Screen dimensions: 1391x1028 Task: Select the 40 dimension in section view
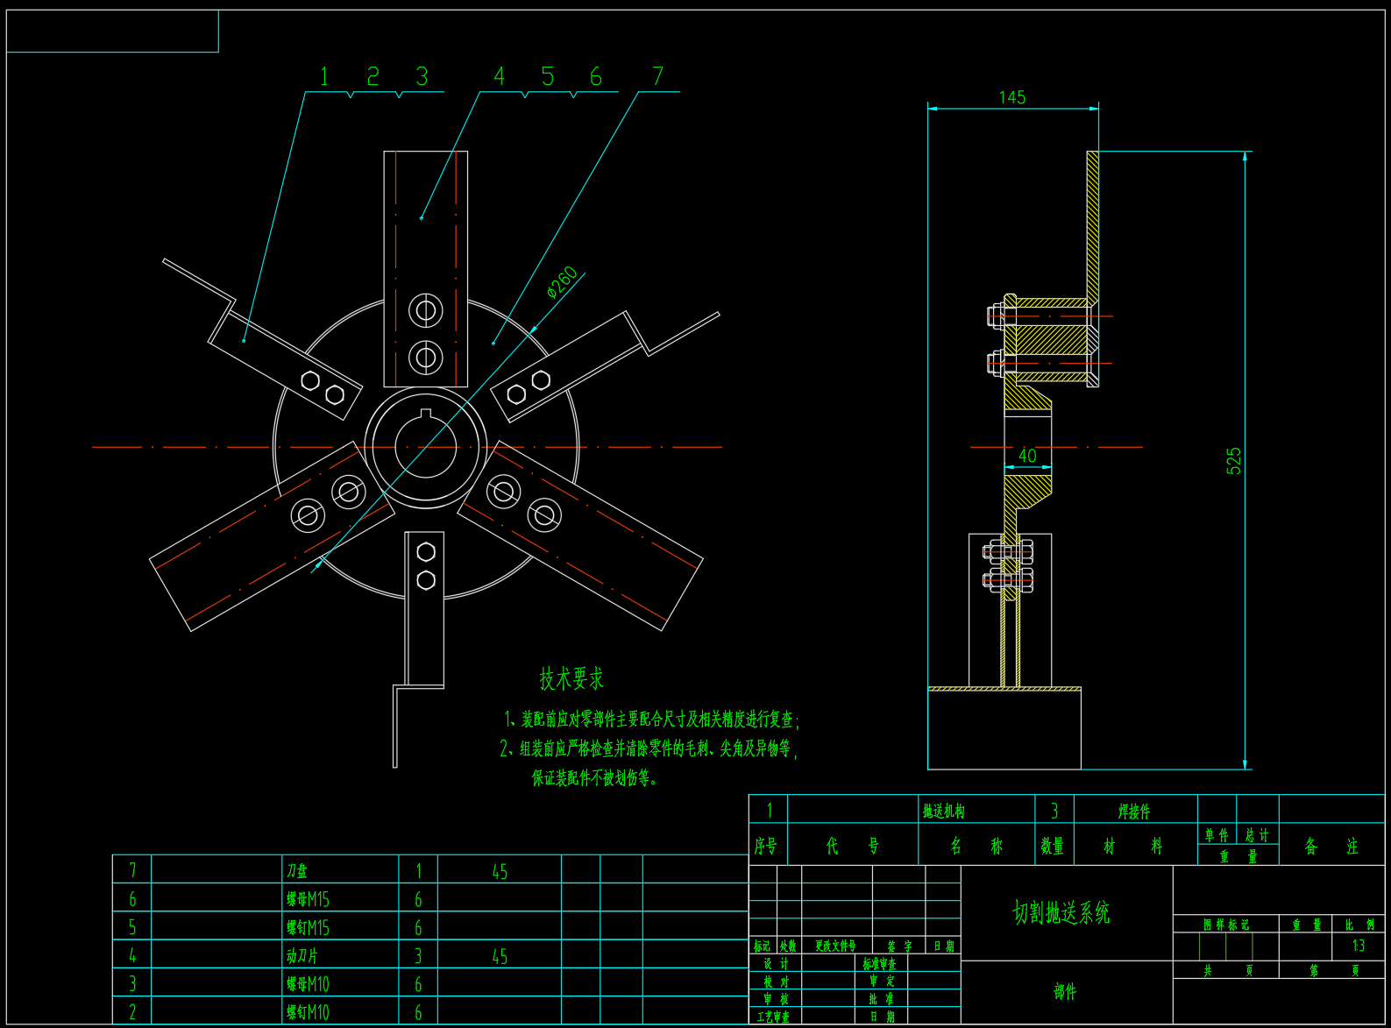(x=1027, y=456)
